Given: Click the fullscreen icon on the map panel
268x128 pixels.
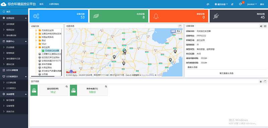Looking at the screenshot, I should (180, 26).
